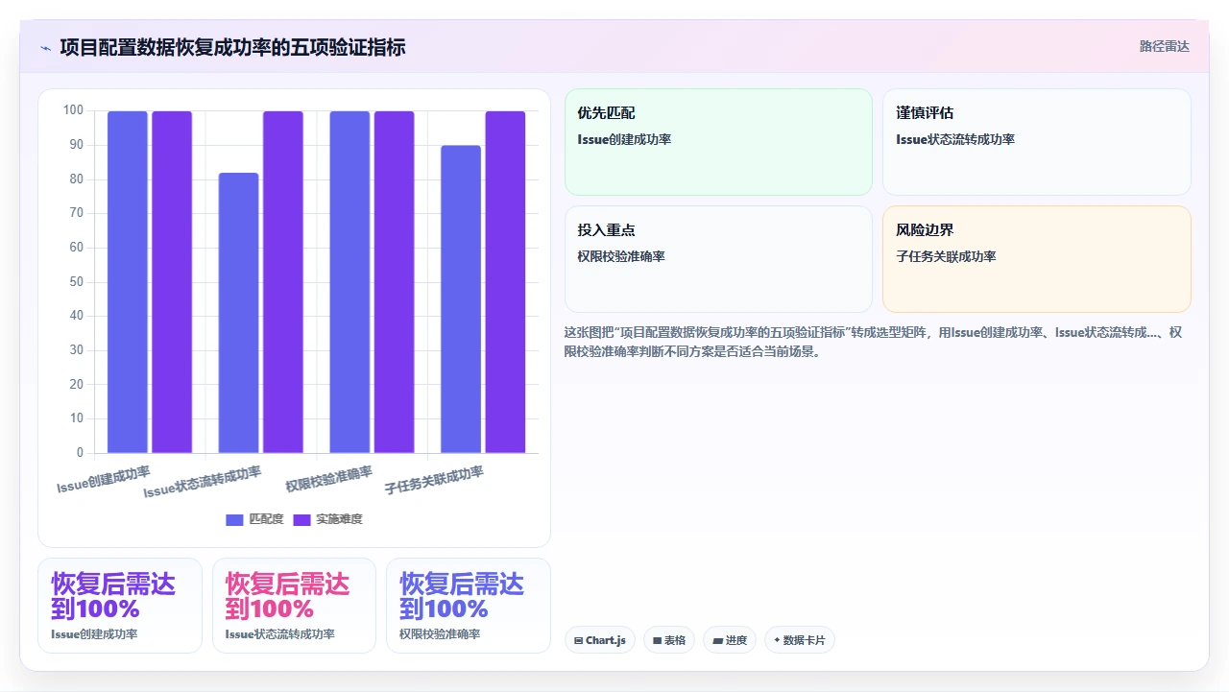Select the Issue创建成功率 blue 匹配度 bar
This screenshot has width=1229, height=692.
coord(128,282)
